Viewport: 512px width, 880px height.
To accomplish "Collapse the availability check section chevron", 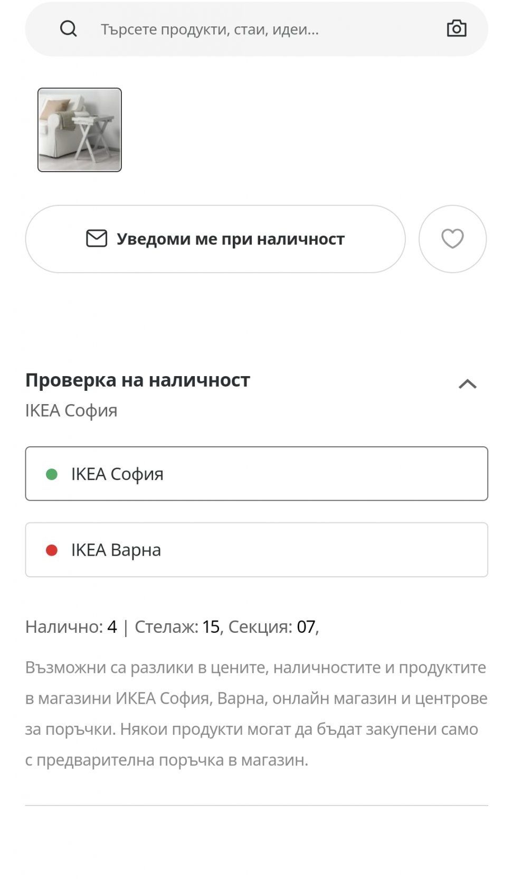I will coord(468,384).
